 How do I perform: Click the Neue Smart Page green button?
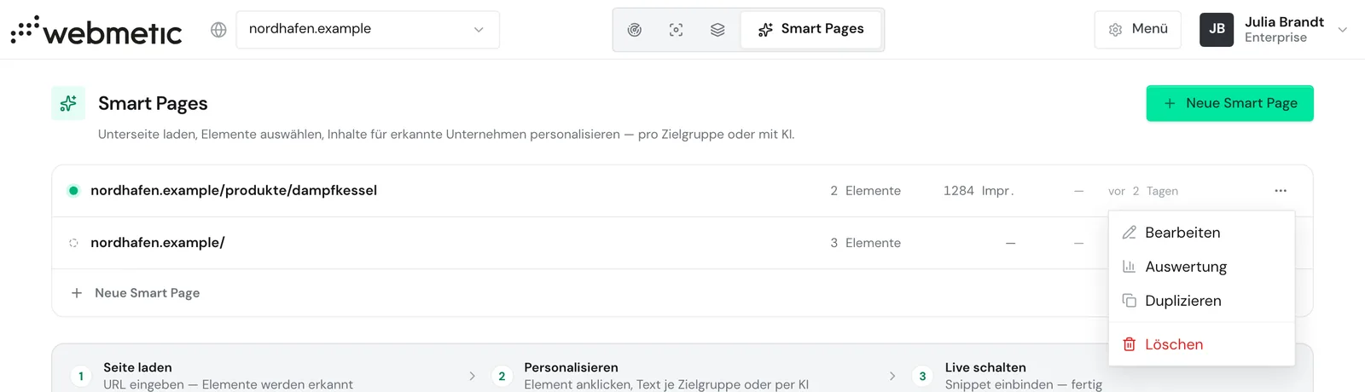coord(1229,103)
